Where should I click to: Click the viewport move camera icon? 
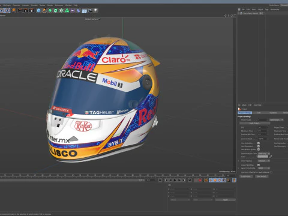226,16
